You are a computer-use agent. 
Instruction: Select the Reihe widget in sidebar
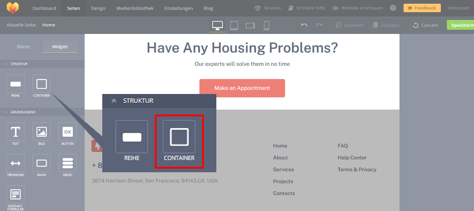pos(16,84)
